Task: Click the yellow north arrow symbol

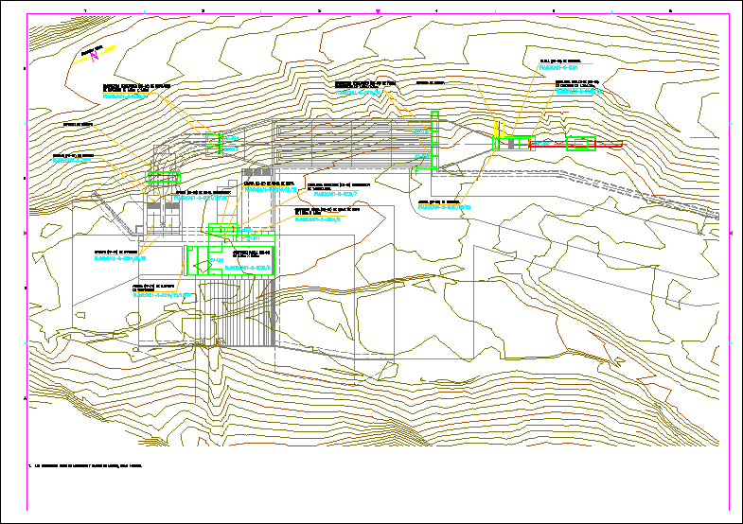Action: (99, 53)
